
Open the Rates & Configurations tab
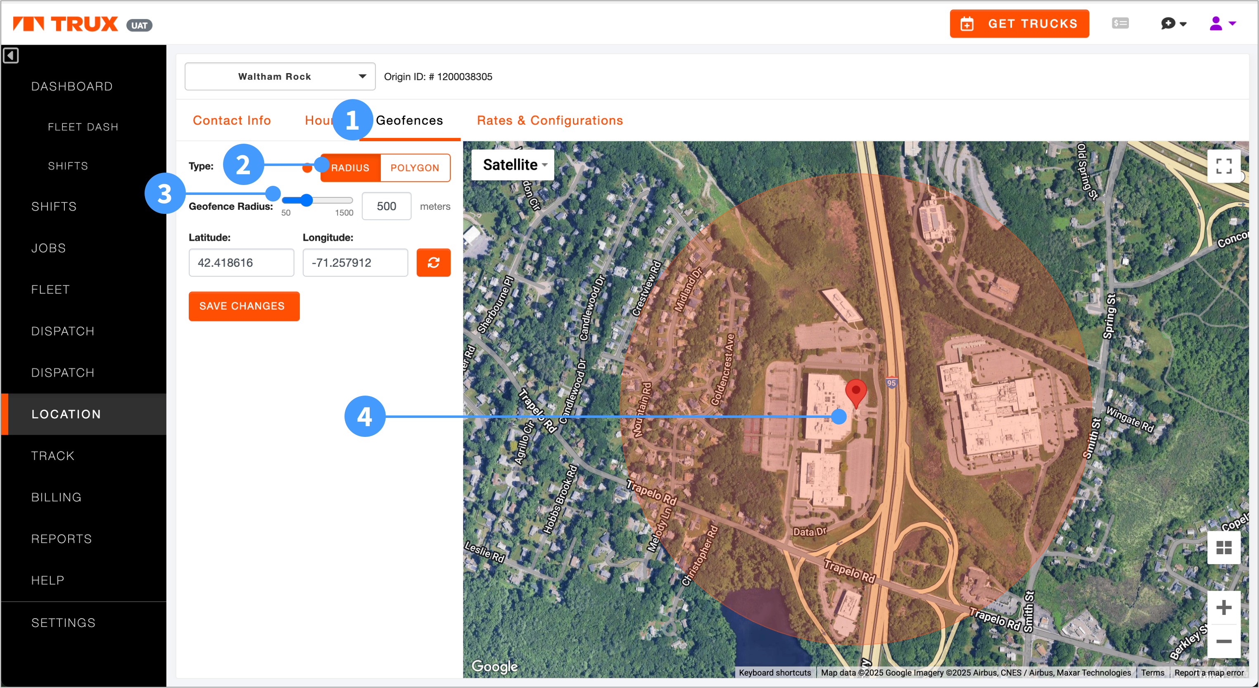point(550,120)
